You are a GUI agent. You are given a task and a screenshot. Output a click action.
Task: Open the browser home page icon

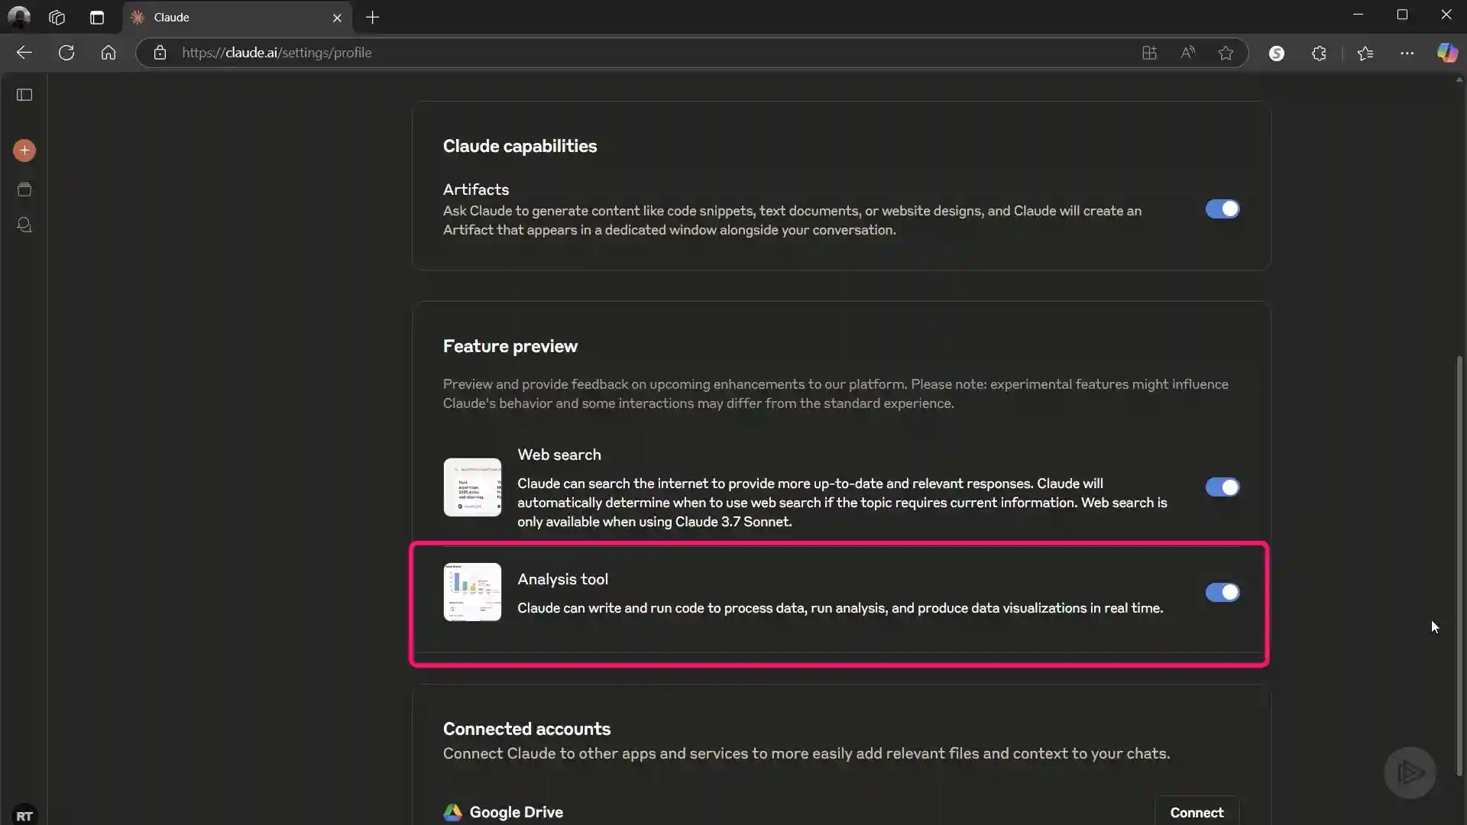click(108, 53)
